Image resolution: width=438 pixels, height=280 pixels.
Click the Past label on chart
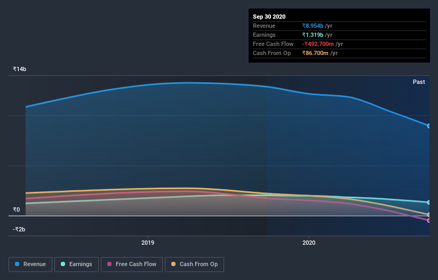pos(419,82)
